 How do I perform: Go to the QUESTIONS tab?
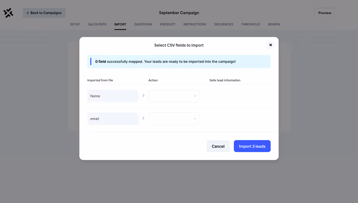click(143, 24)
